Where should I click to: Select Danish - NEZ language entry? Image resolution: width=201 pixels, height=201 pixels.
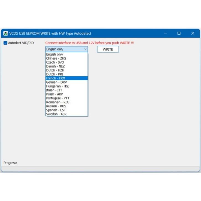coord(55,66)
